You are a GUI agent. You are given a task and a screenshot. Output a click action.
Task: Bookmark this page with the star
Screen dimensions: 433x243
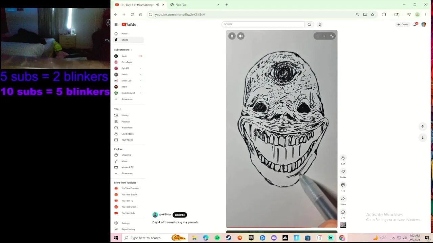[x=372, y=15]
